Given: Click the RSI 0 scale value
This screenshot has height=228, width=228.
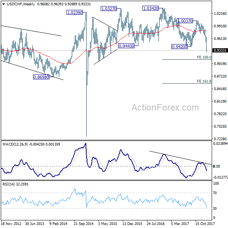Looking at the screenshot, I should click(x=214, y=218).
